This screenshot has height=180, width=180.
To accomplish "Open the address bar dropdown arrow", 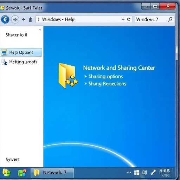I will 123,19.
